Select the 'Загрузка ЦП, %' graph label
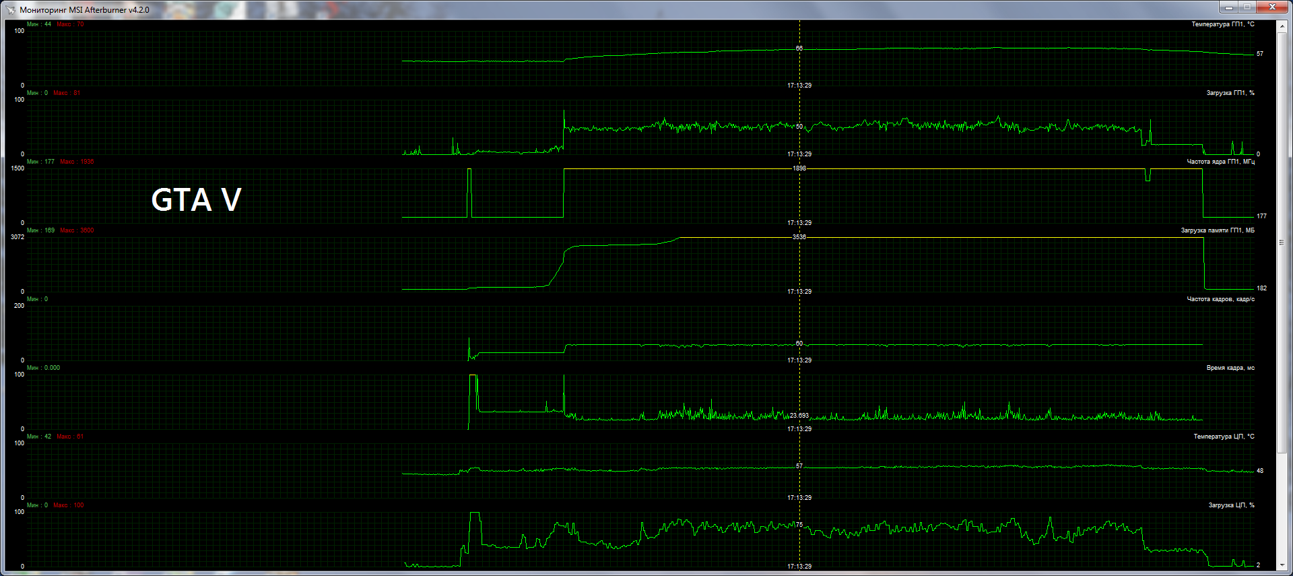1293x576 pixels. [x=1231, y=505]
